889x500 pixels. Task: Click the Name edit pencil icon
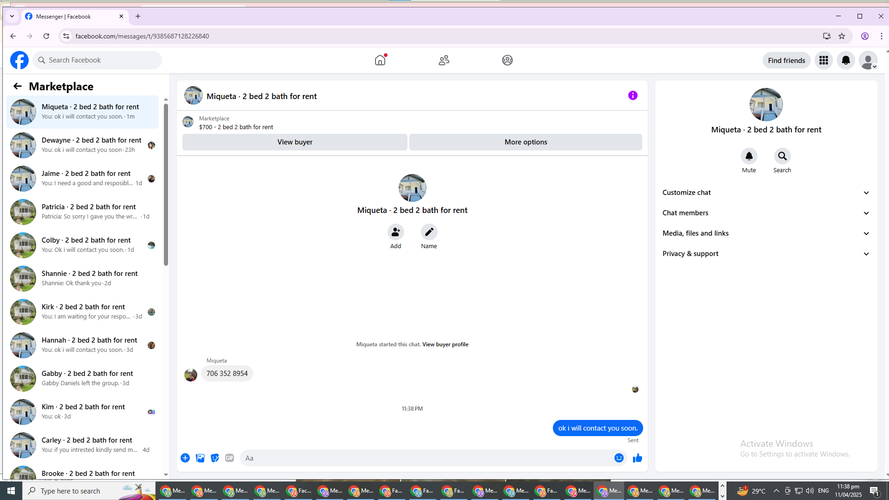(x=429, y=232)
